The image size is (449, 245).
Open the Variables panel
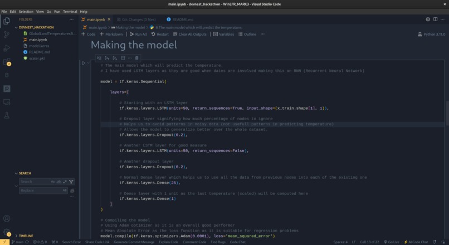[223, 34]
